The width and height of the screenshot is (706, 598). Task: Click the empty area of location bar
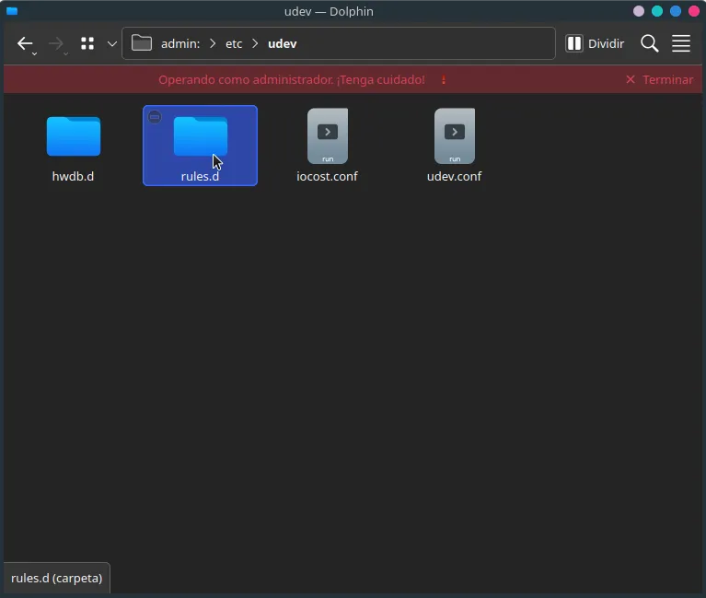(423, 43)
